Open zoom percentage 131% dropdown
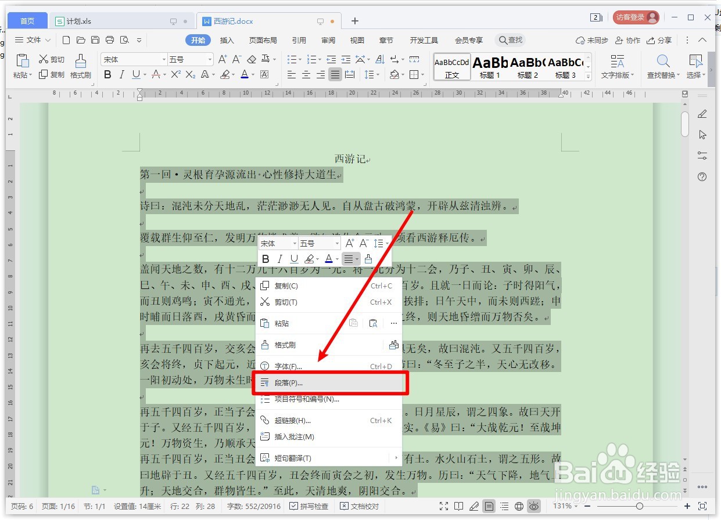 click(x=566, y=506)
